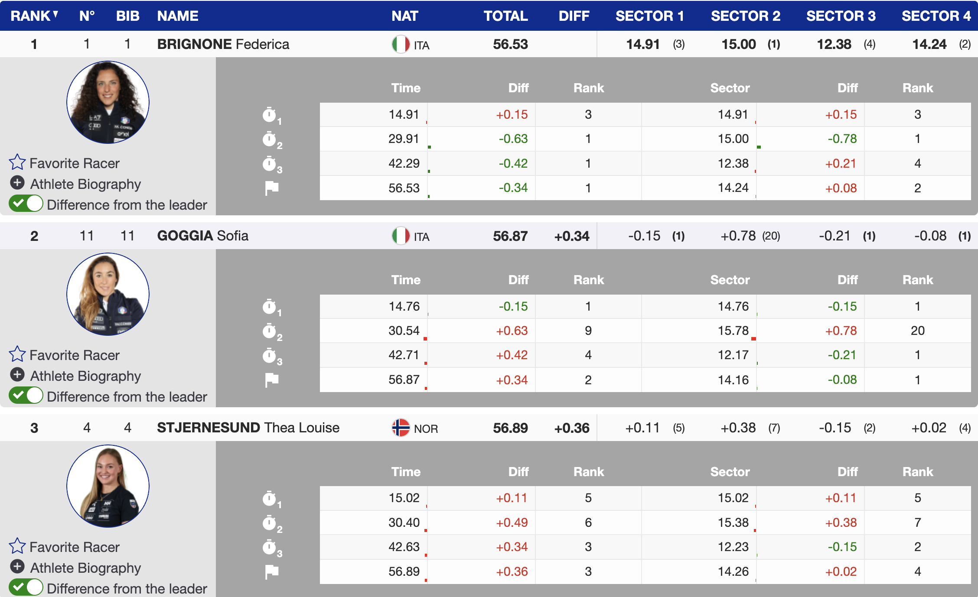Expand Brignone's Athlete Biography plus icon

[x=17, y=183]
